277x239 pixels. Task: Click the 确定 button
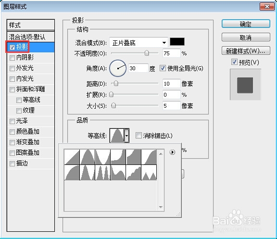tap(246, 24)
